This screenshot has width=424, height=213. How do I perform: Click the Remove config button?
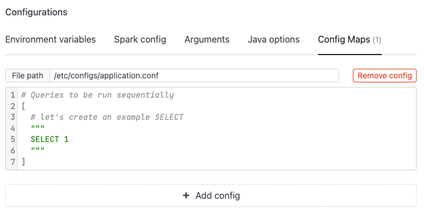[385, 76]
